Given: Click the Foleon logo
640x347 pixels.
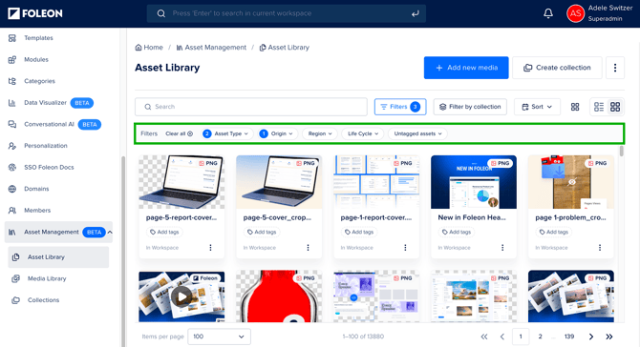Looking at the screenshot, I should [35, 13].
